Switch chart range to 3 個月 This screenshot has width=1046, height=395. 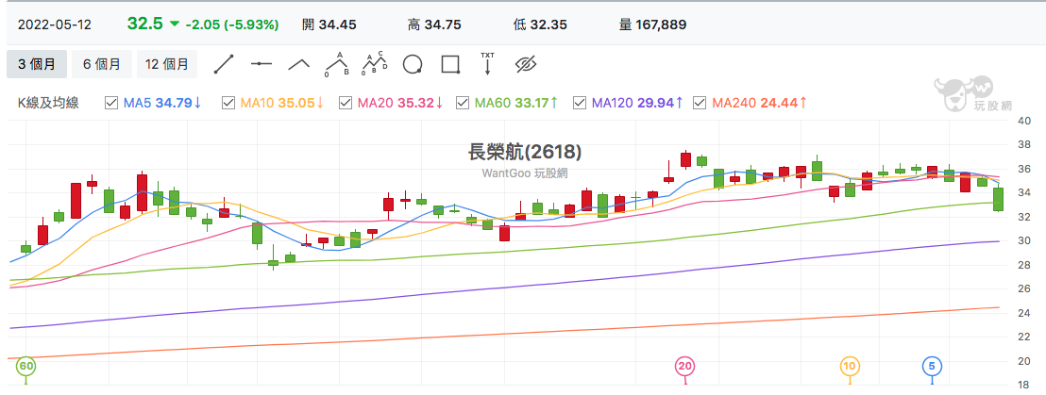37,65
